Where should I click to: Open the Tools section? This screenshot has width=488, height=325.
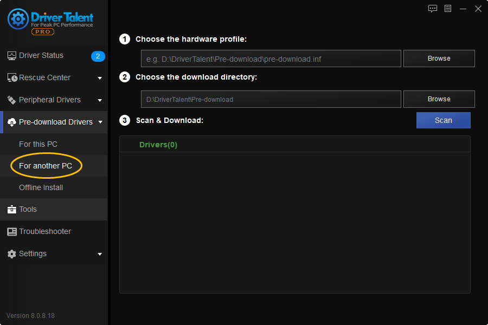(54, 209)
